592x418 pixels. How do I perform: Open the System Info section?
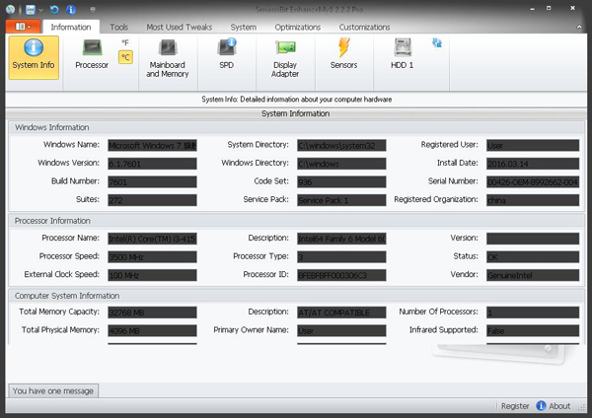point(34,57)
